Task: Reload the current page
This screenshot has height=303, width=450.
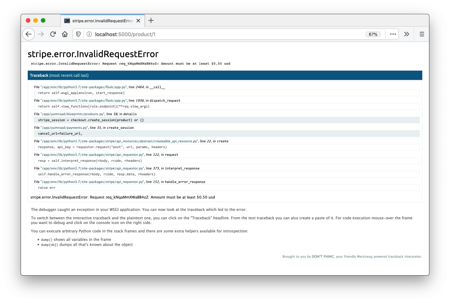Action: coord(53,34)
